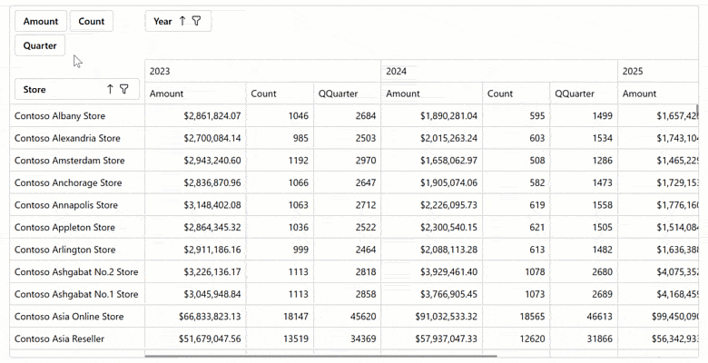Click Amount header under 2025
The image size is (708, 363).
[x=658, y=93]
